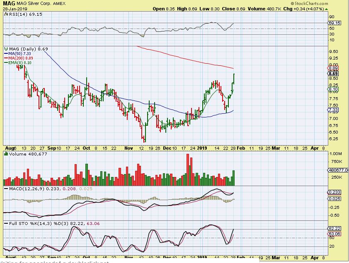Image resolution: width=349 pixels, height=263 pixels.
Task: Click the bold 8.69 last-price tag on right axis
Action: point(333,74)
